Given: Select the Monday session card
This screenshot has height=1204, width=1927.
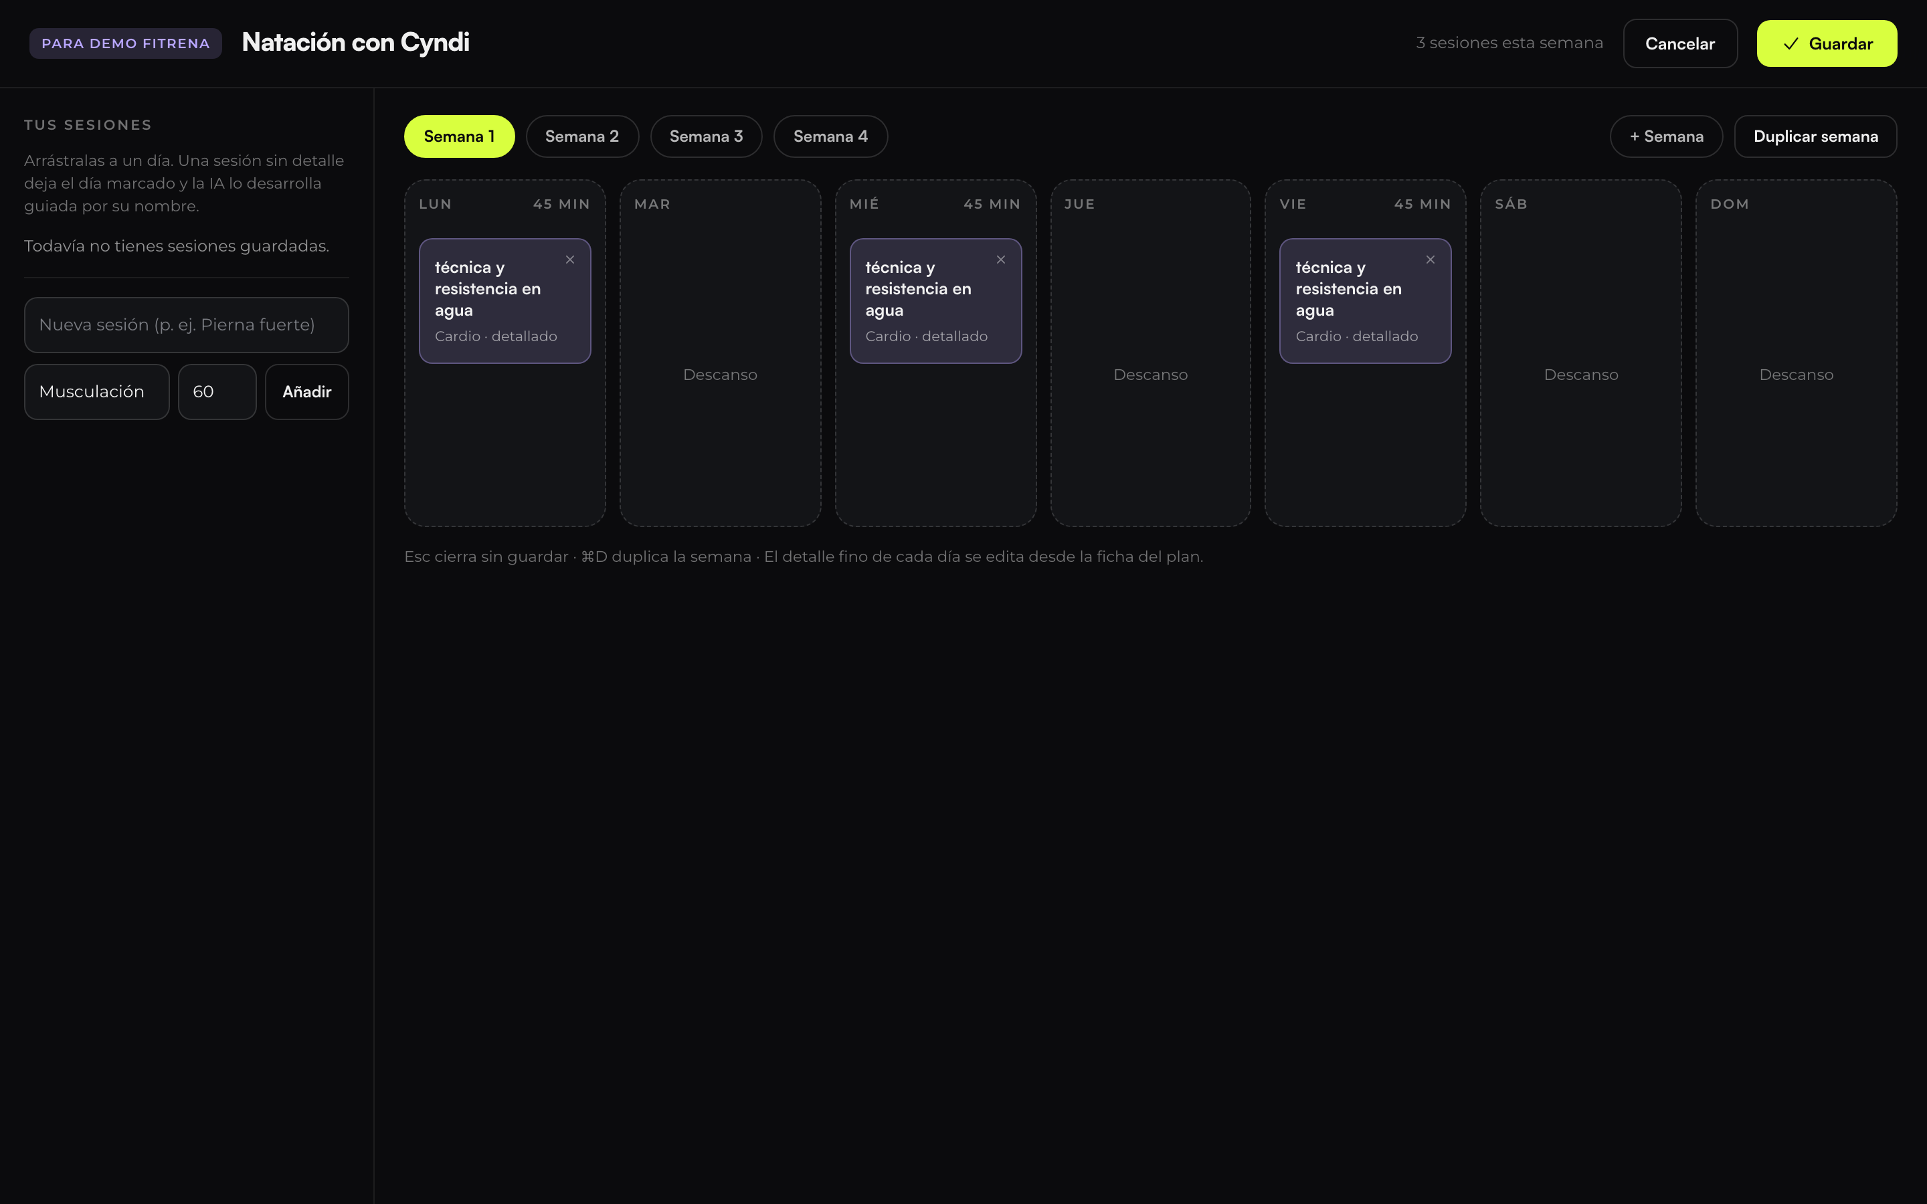Looking at the screenshot, I should point(505,301).
